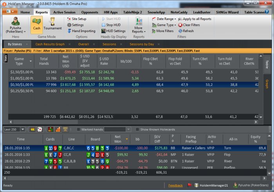The height and width of the screenshot is (192, 274).
Task: Open the vertical Stats side tab
Action: tap(5, 58)
